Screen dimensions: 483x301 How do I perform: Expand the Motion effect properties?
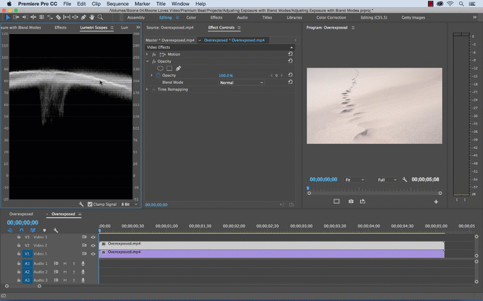pos(147,54)
